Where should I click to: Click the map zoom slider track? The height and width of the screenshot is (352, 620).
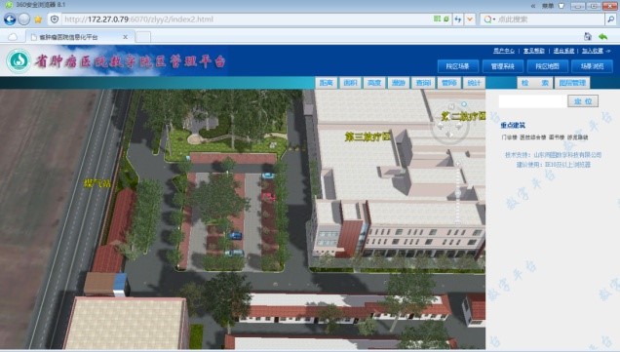coord(458,192)
